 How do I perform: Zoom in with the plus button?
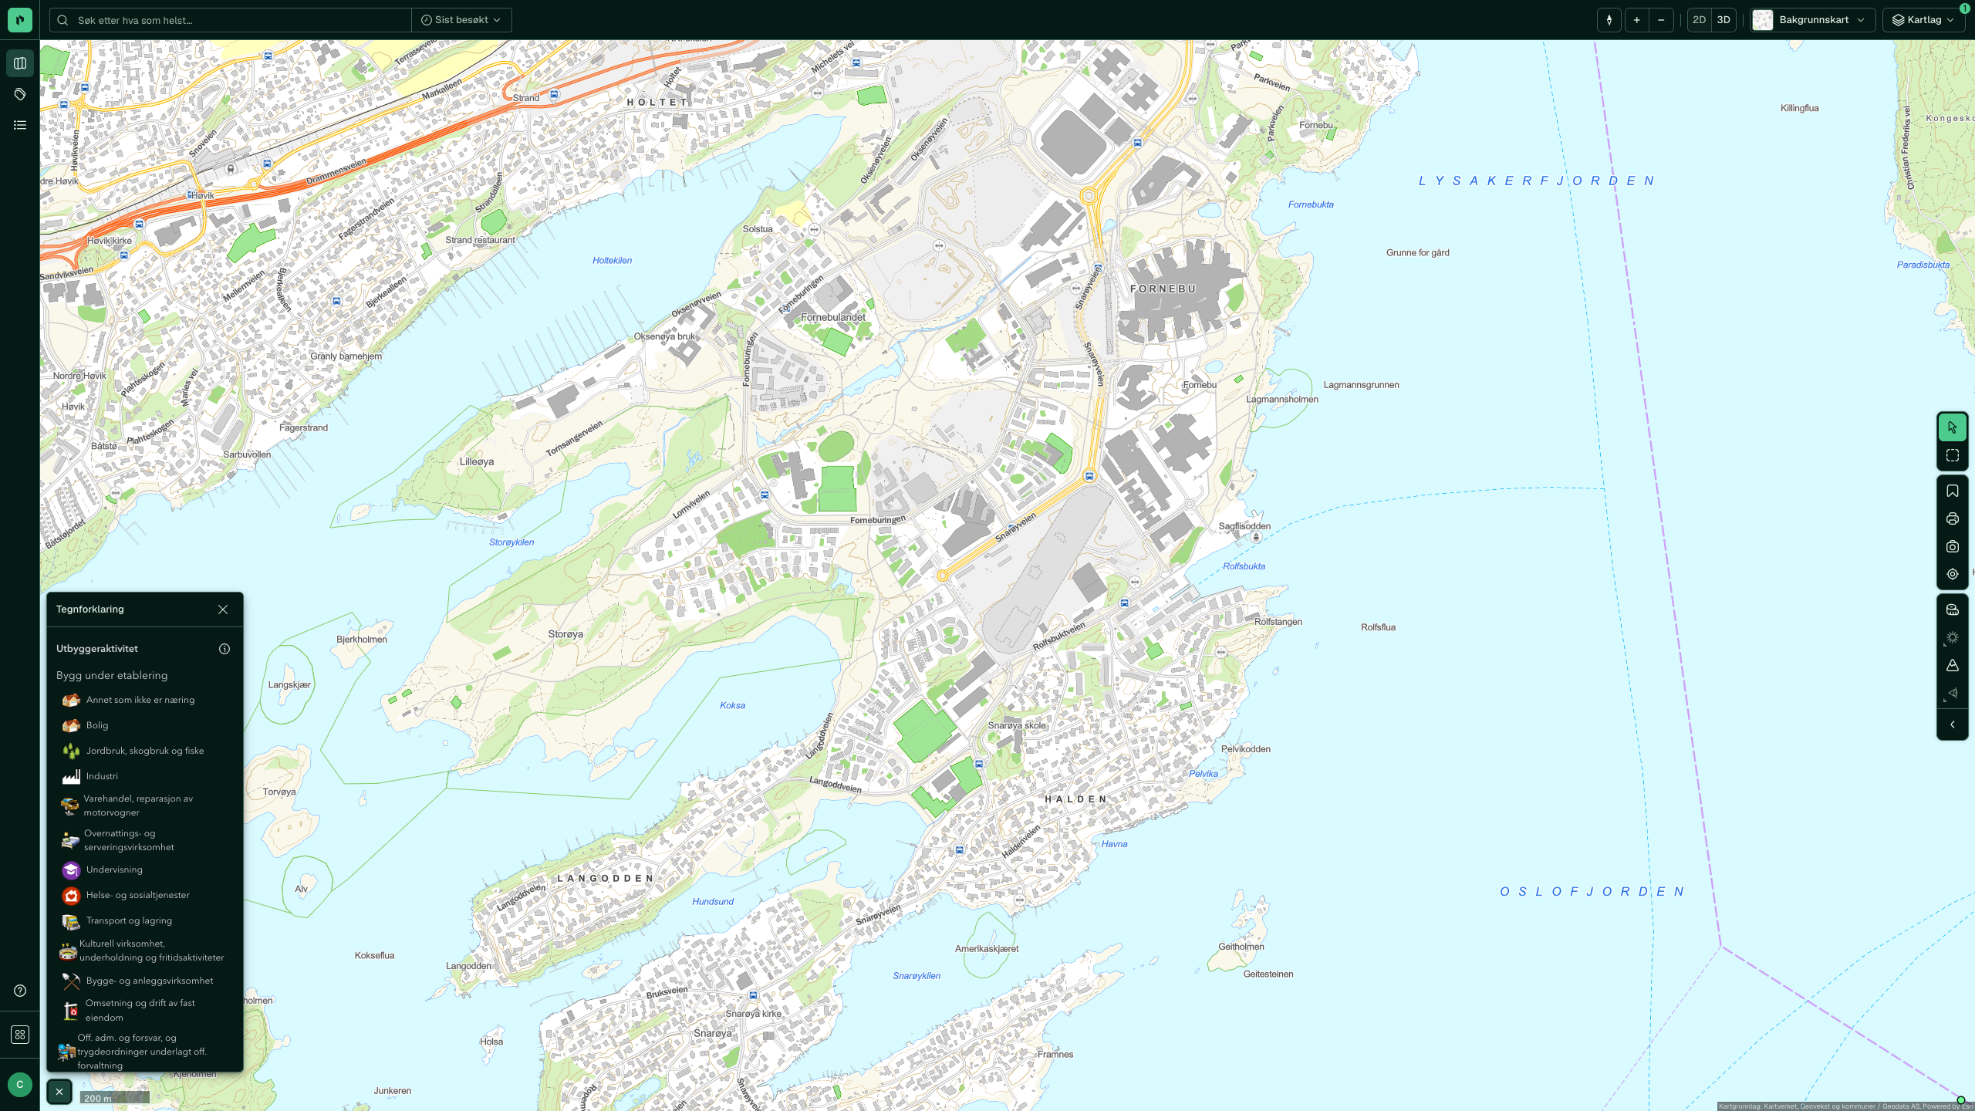tap(1636, 20)
